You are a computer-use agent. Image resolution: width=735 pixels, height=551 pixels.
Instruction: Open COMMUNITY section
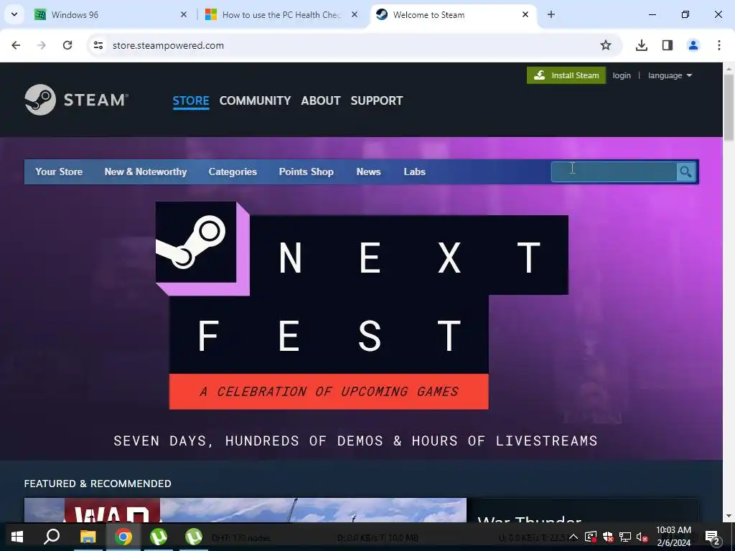point(255,100)
